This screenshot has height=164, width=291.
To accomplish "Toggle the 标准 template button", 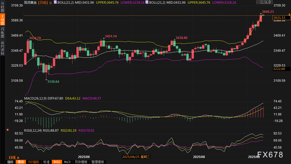I will coord(46,162).
